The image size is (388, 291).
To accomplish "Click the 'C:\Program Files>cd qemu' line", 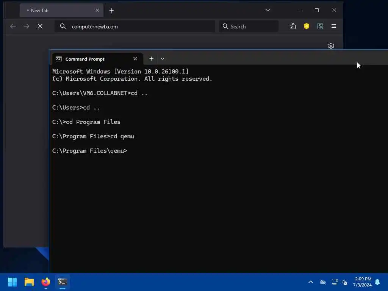I will coord(93,136).
